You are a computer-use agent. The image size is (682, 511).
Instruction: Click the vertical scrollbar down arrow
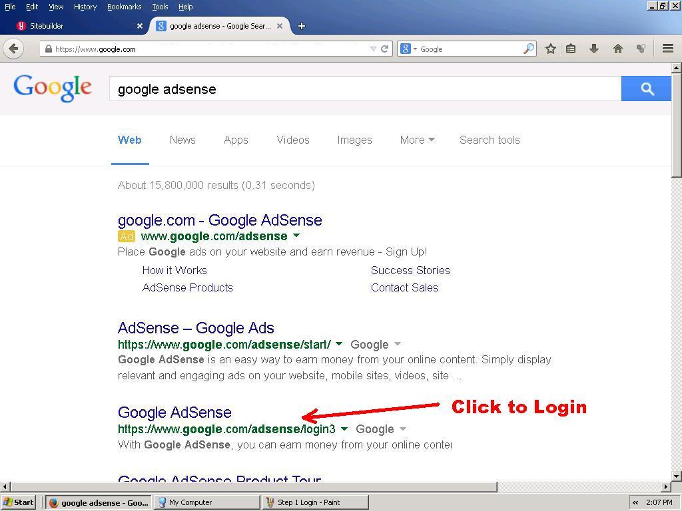pos(677,476)
